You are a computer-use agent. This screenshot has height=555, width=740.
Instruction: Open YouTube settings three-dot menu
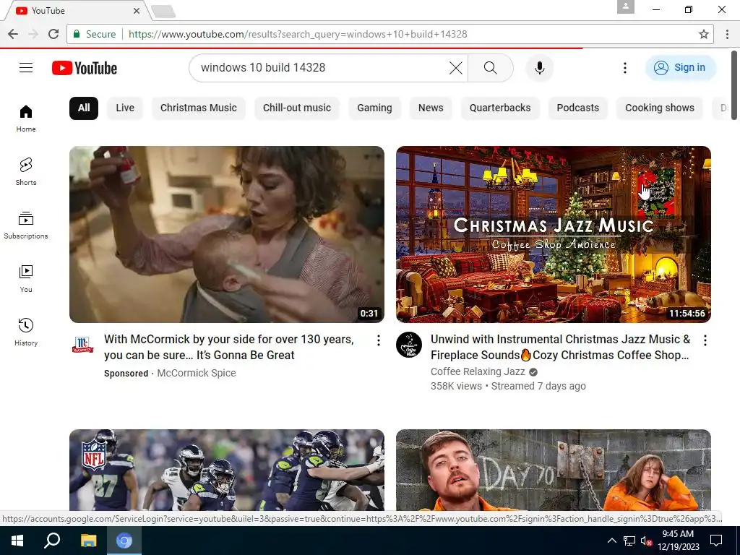pos(625,68)
